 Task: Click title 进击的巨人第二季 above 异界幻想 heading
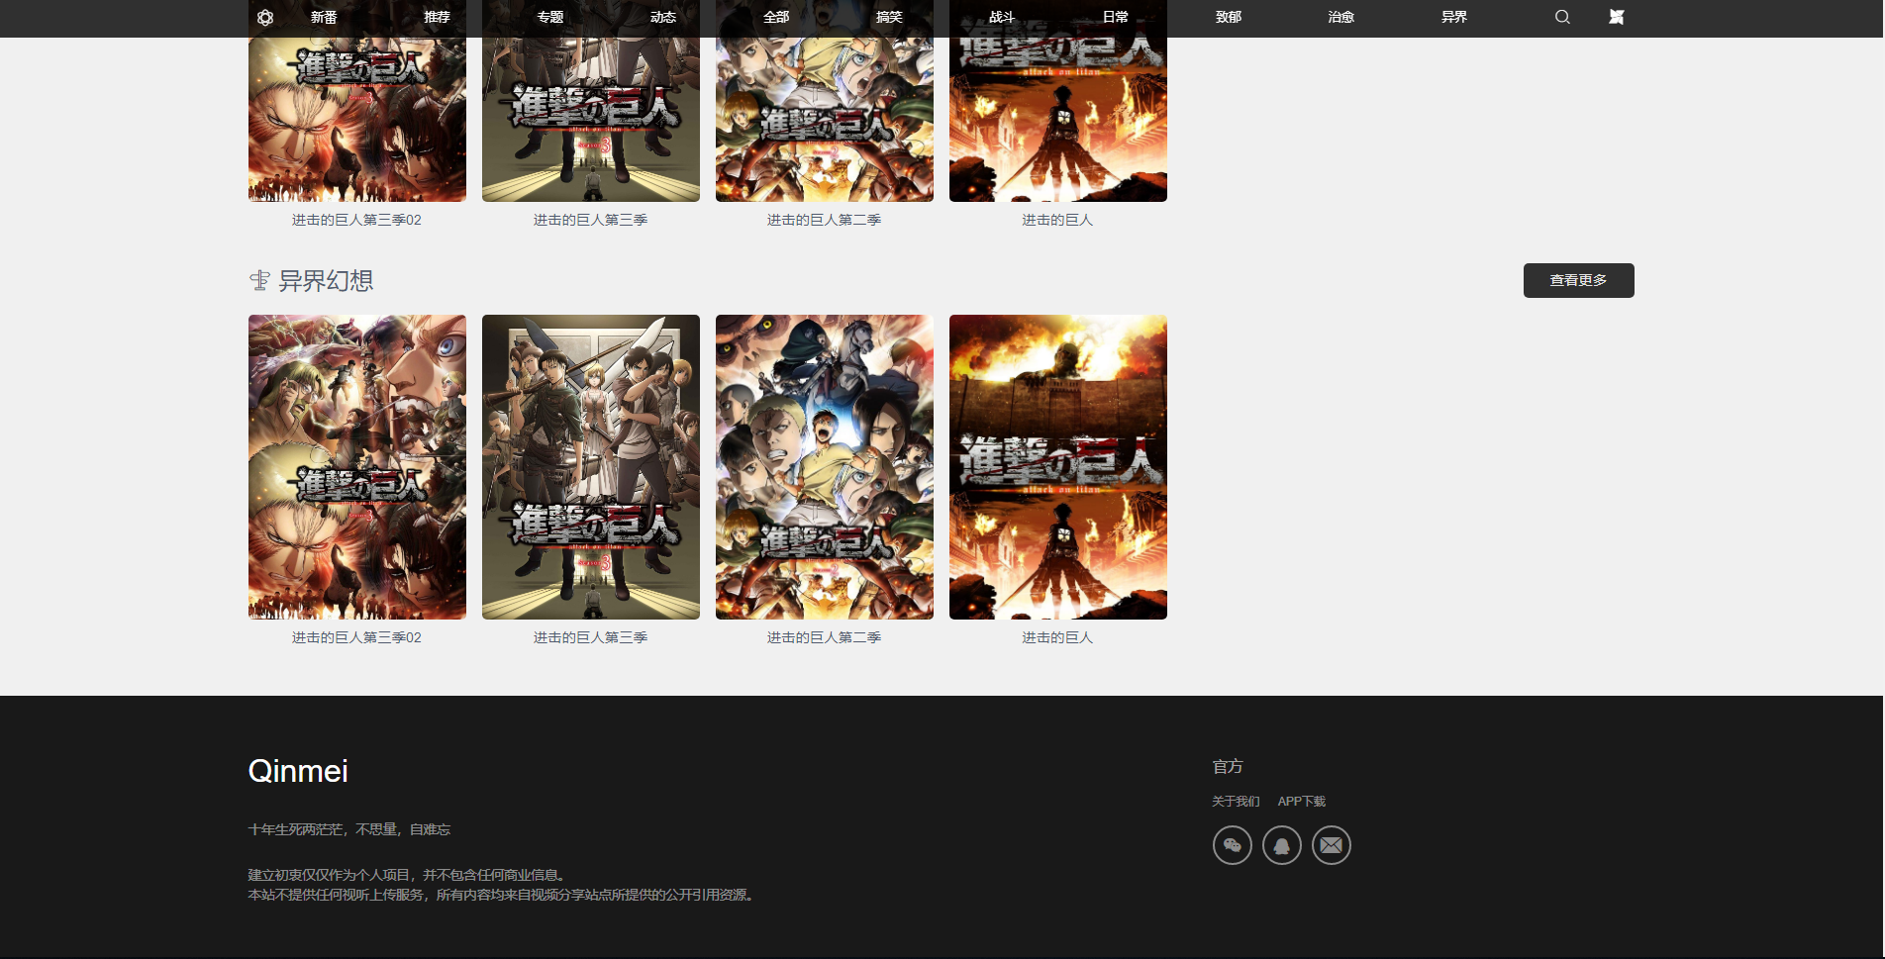pyautogui.click(x=825, y=220)
